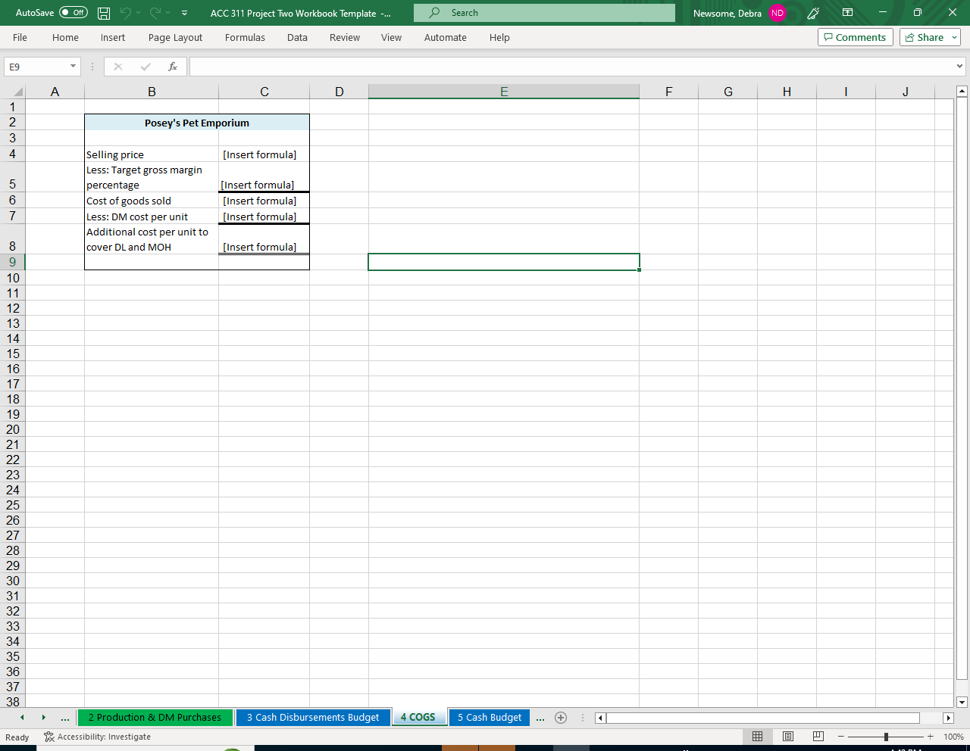Open the Review tab
The height and width of the screenshot is (751, 970).
[345, 37]
